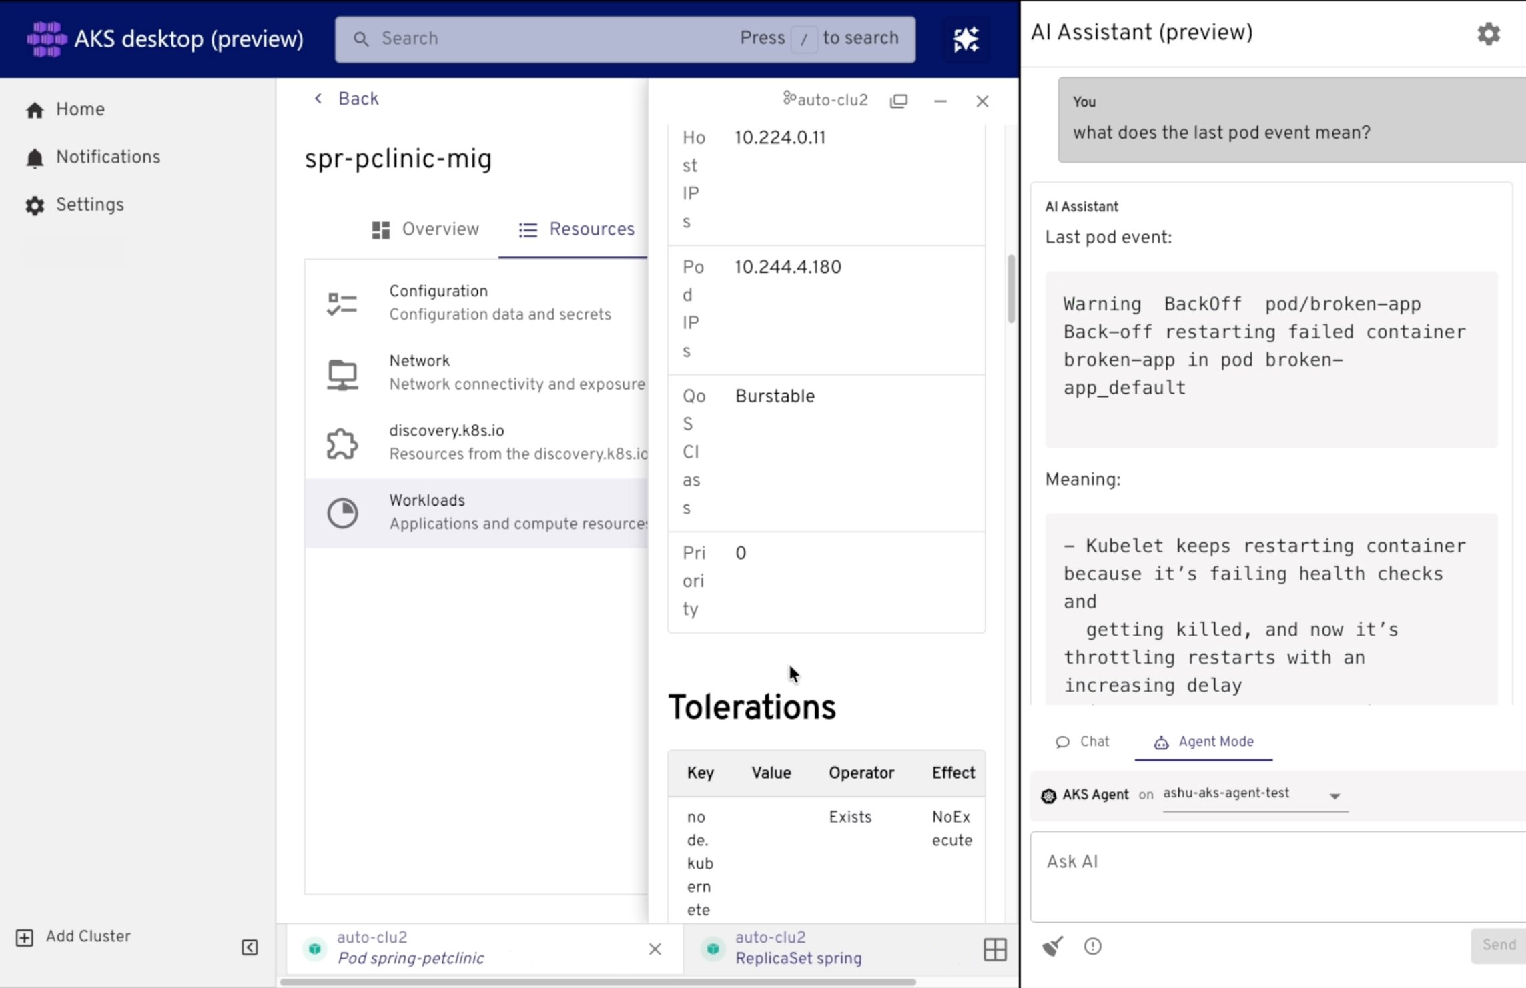The width and height of the screenshot is (1526, 988).
Task: Click the search magnifier icon
Action: point(361,39)
